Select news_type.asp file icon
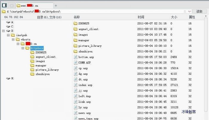The image size is (209, 120). coord(76,118)
